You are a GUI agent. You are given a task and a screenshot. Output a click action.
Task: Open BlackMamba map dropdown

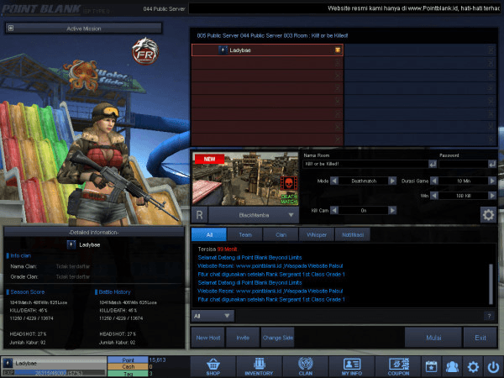point(254,215)
